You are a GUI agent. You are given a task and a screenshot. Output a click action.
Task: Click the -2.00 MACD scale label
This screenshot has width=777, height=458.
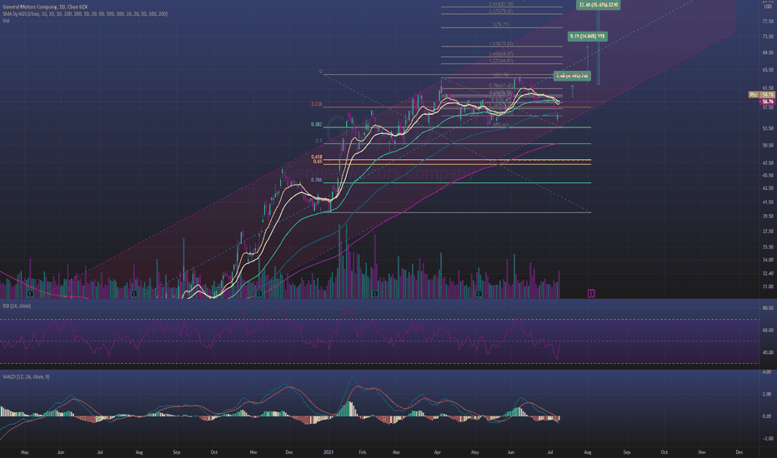[768, 439]
